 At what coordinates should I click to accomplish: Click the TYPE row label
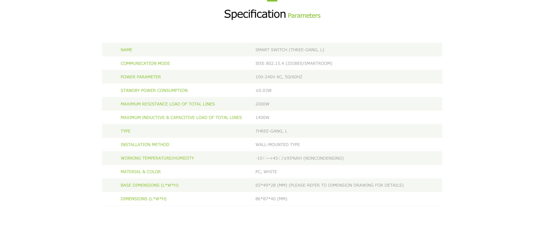[x=126, y=131]
